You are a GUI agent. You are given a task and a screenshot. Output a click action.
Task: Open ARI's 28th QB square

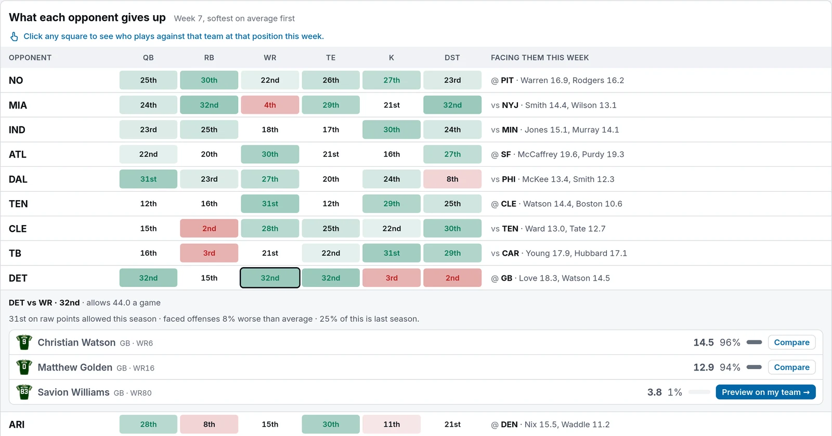[148, 424]
